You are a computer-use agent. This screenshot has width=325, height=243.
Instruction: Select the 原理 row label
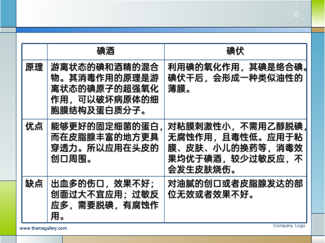pyautogui.click(x=34, y=67)
